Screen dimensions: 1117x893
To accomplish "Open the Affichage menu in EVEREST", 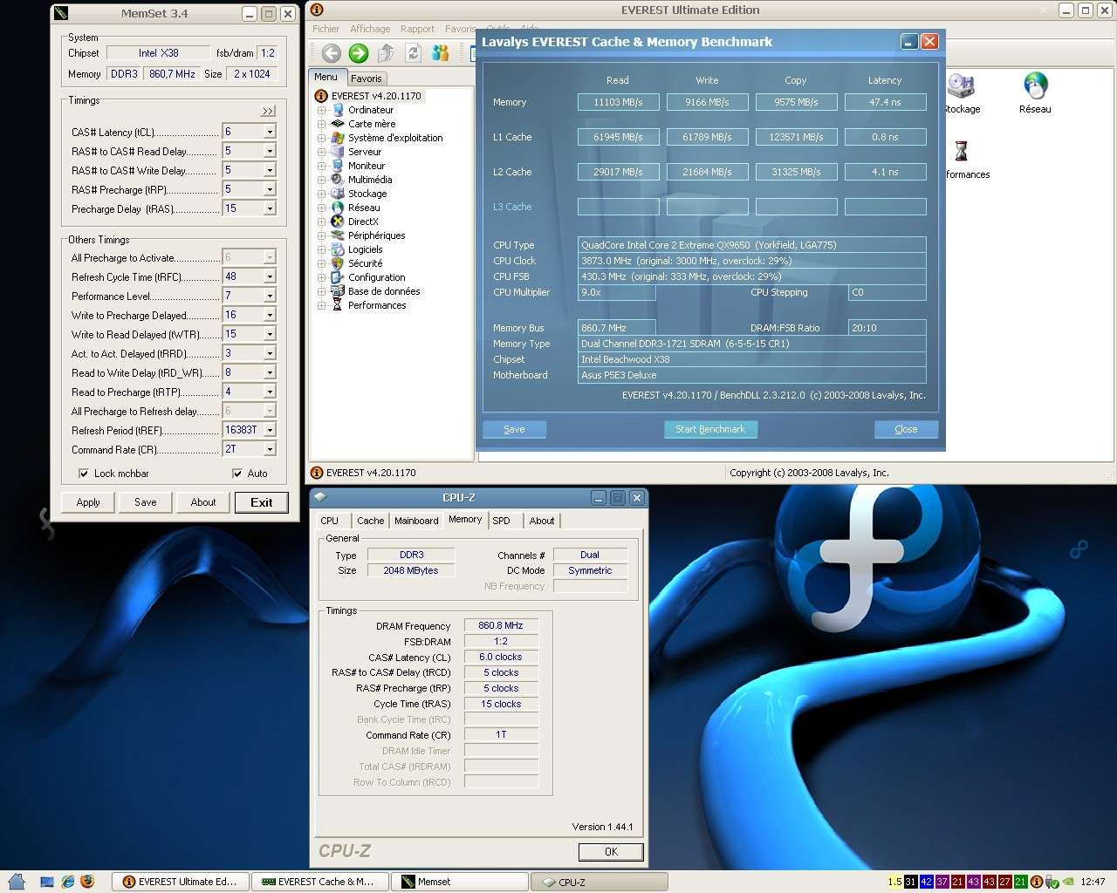I will pyautogui.click(x=370, y=29).
